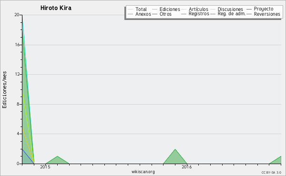This screenshot has width=286, height=176.
Task: Click the cyan Total legend line swatch
Action: [x=131, y=9]
